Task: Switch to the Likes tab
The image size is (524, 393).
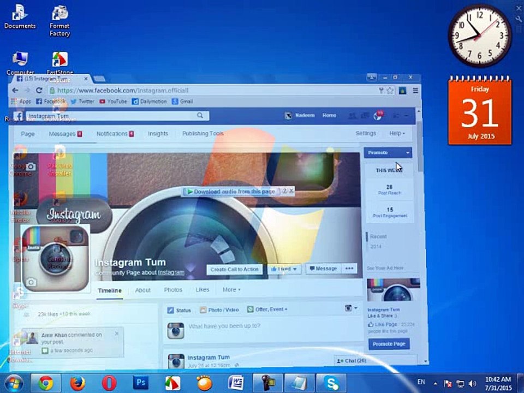Action: click(202, 290)
